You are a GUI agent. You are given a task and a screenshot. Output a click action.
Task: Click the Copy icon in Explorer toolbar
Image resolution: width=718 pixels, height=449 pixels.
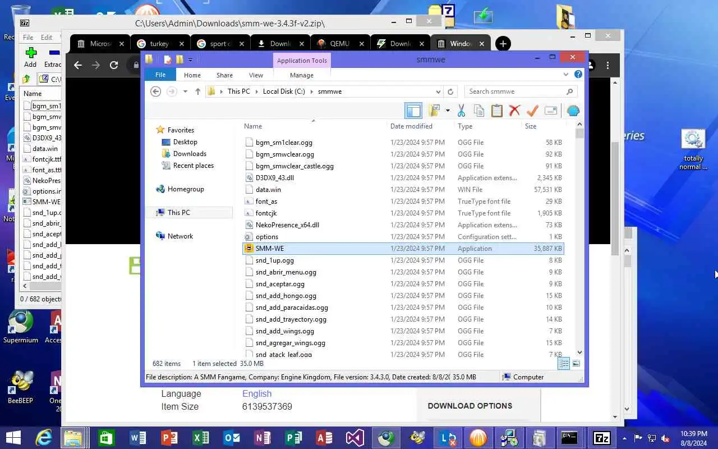click(479, 111)
